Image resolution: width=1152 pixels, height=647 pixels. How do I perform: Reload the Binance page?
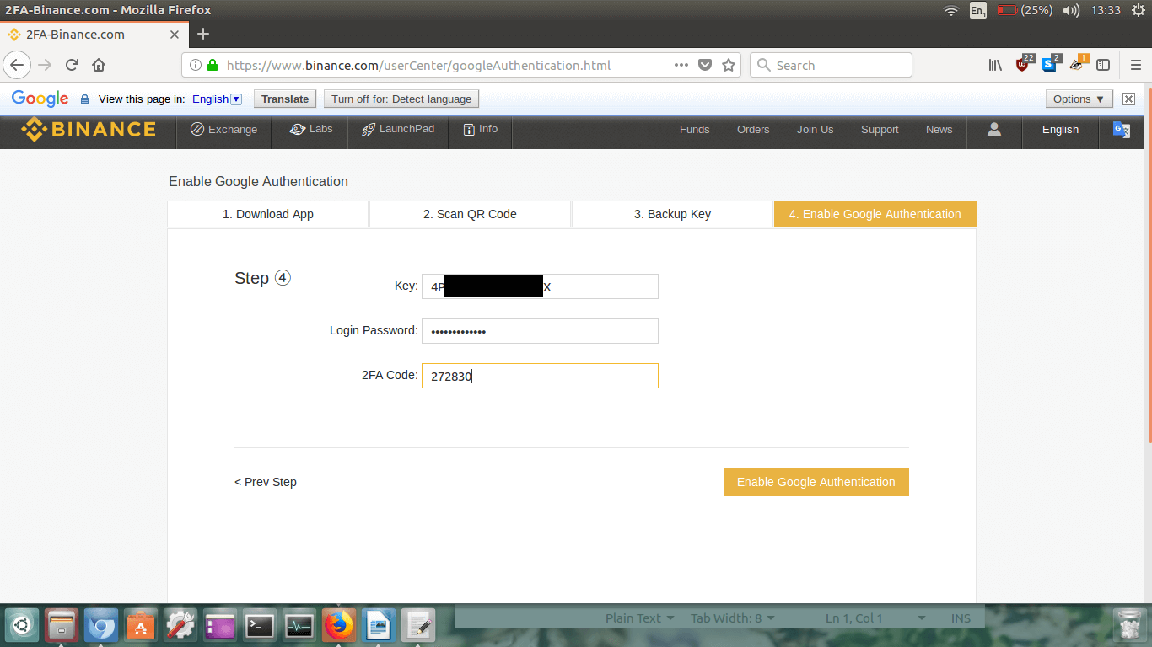pos(72,65)
